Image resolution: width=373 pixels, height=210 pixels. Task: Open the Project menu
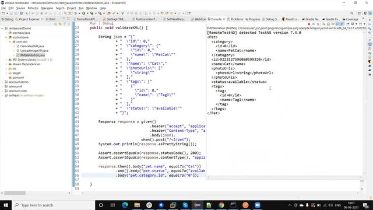pyautogui.click(x=71, y=8)
